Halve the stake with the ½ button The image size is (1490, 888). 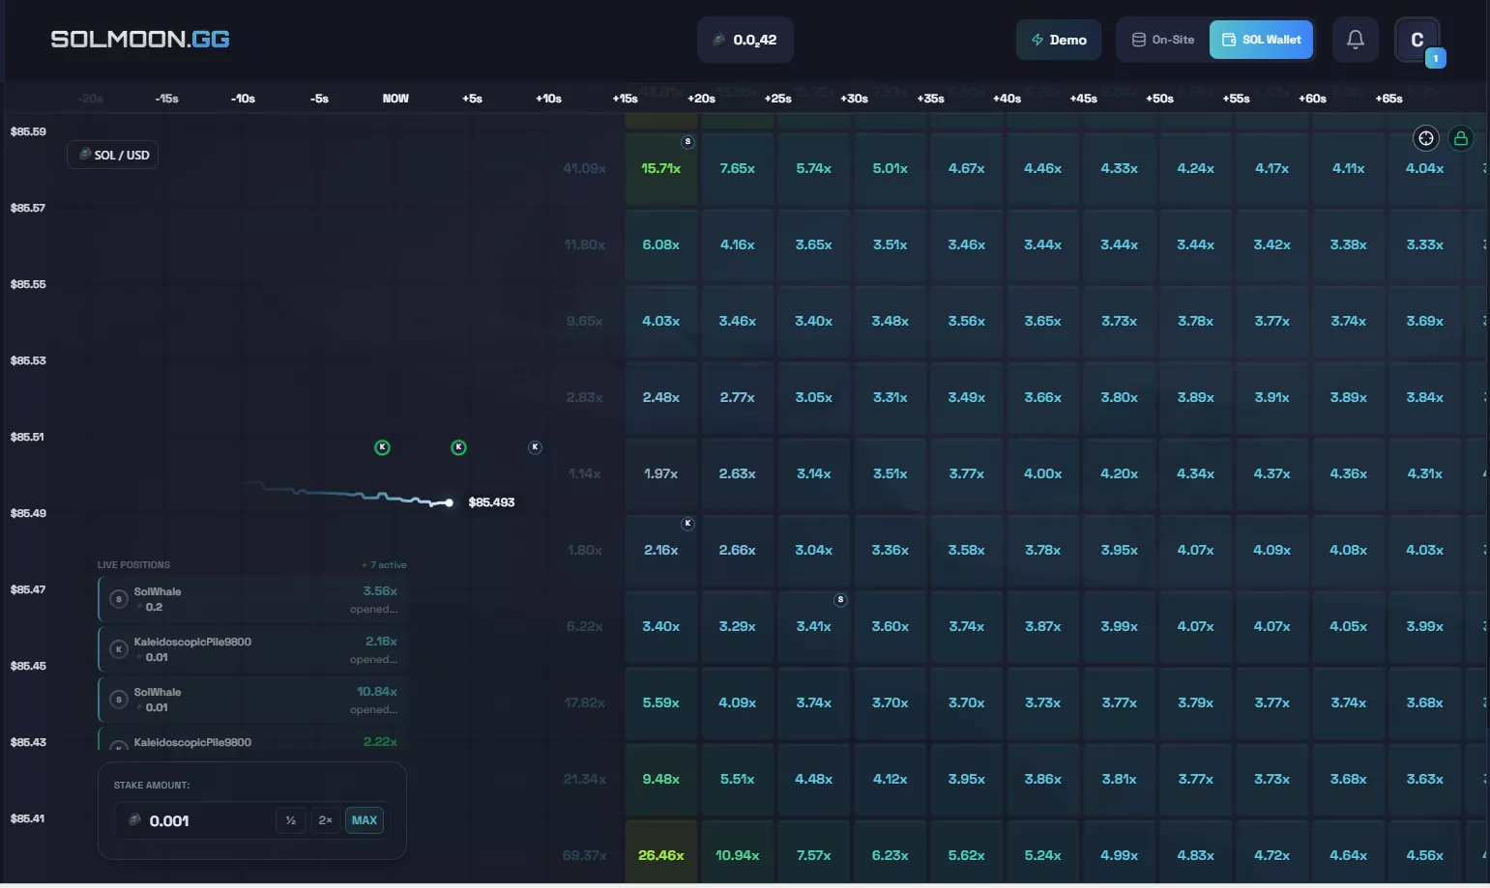coord(290,820)
